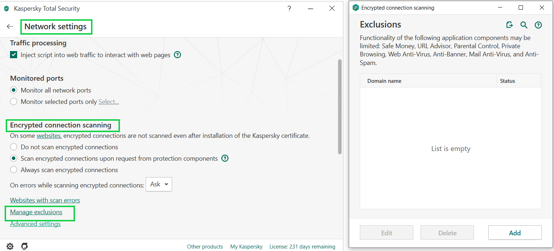Viewport: 554px width, 251px height.
Task: Click the back arrow in Network settings
Action: [x=10, y=26]
